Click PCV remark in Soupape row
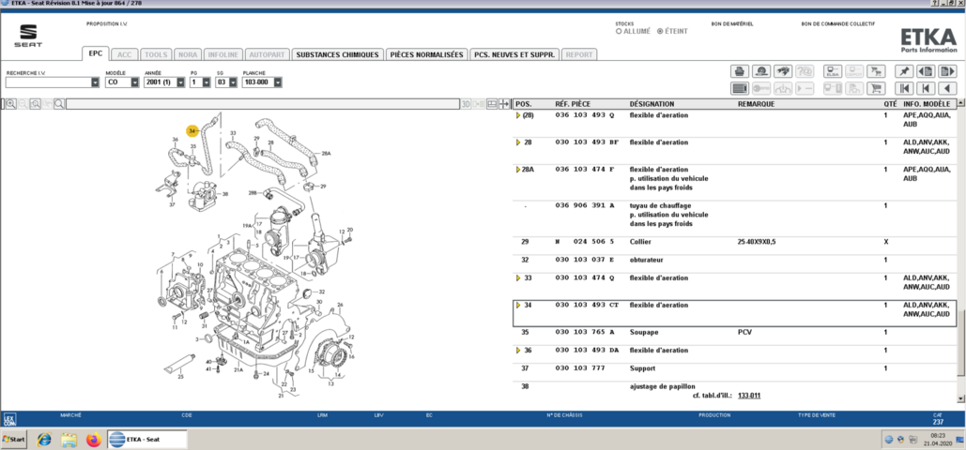This screenshot has height=450, width=966. pos(744,332)
